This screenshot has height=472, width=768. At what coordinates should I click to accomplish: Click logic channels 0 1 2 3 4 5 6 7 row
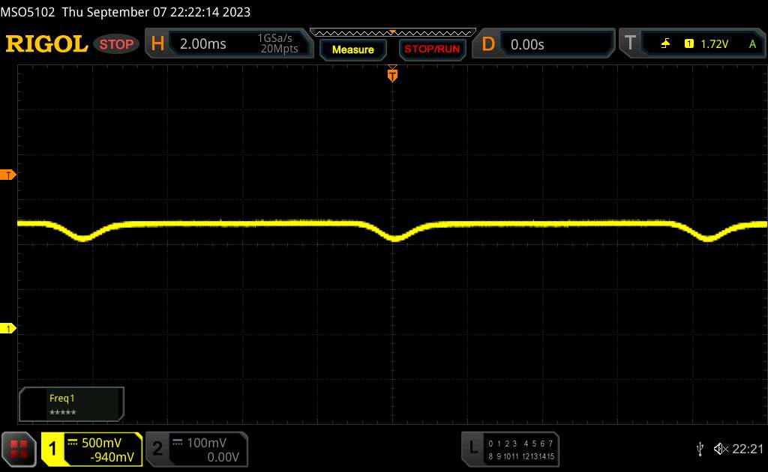pyautogui.click(x=520, y=443)
